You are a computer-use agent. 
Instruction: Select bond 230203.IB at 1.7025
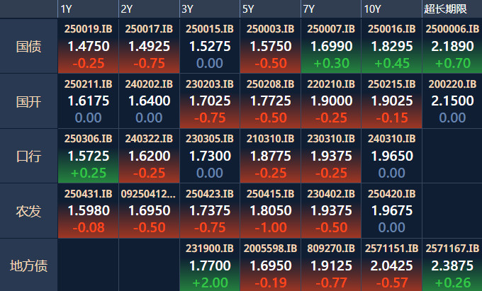tap(209, 101)
